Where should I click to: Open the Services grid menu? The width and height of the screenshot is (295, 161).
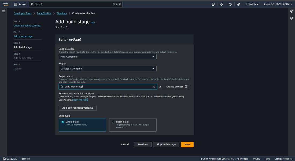coord(20,4)
